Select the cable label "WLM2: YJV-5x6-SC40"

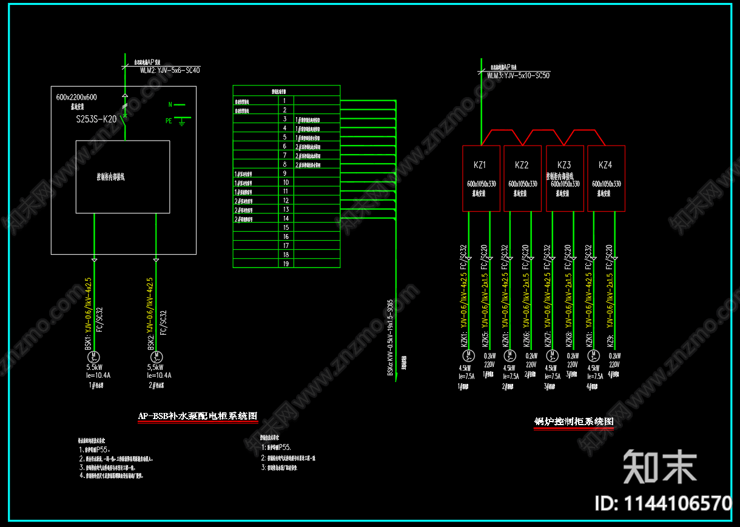(x=170, y=70)
